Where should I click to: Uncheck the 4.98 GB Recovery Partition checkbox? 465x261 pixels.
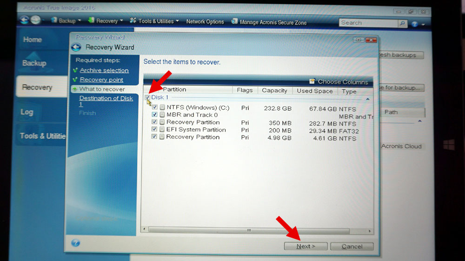coord(154,136)
